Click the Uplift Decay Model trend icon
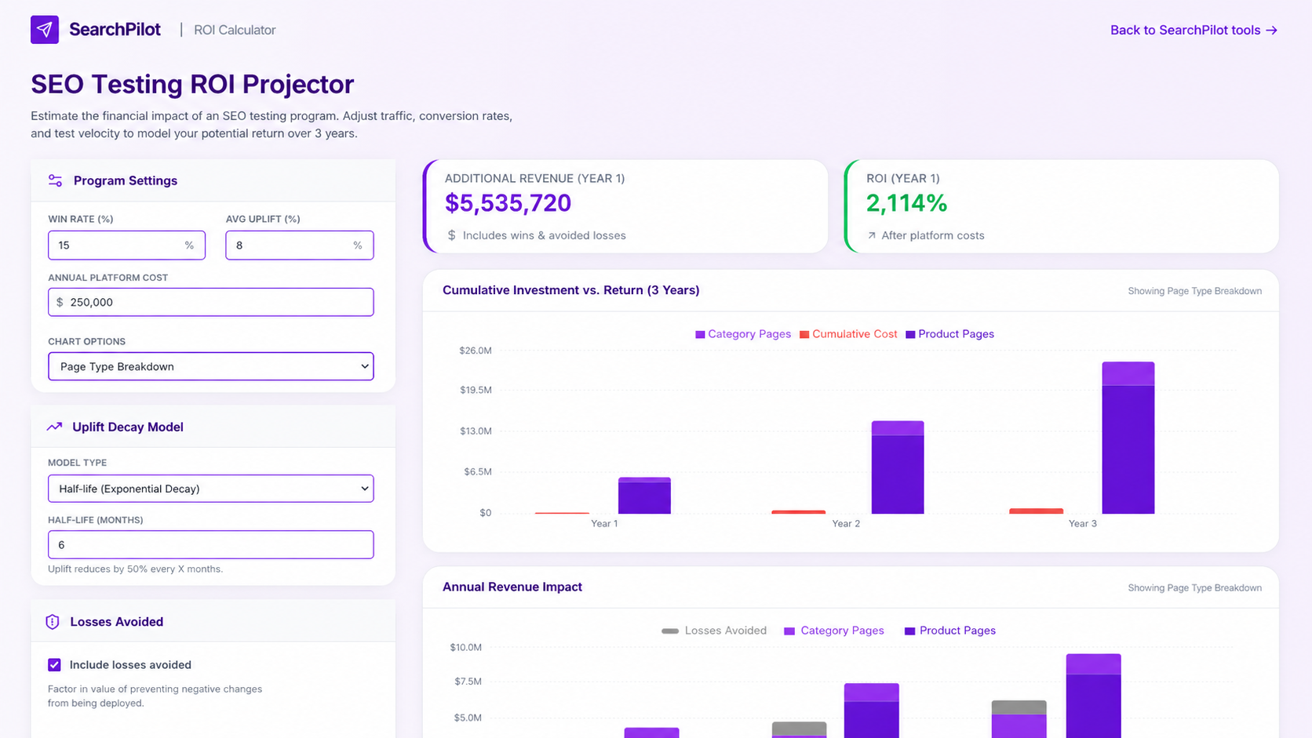 click(54, 427)
